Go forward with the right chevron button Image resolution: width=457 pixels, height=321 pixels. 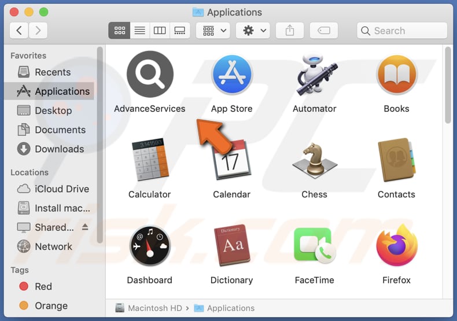(38, 30)
